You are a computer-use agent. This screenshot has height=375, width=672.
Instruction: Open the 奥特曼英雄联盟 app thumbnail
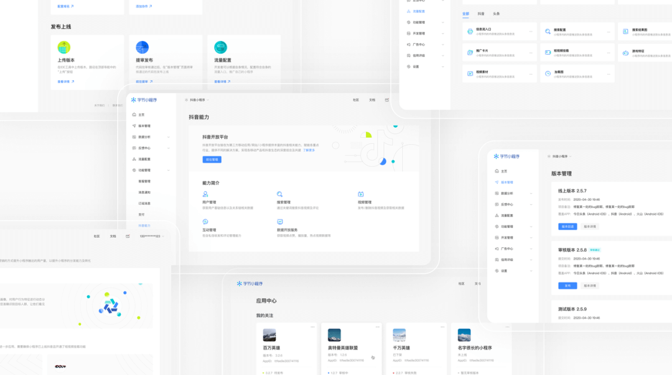coord(334,335)
